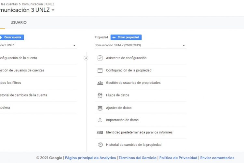Open Historial de cambios de la cuenta
This screenshot has height=163, width=244.
pos(23,95)
